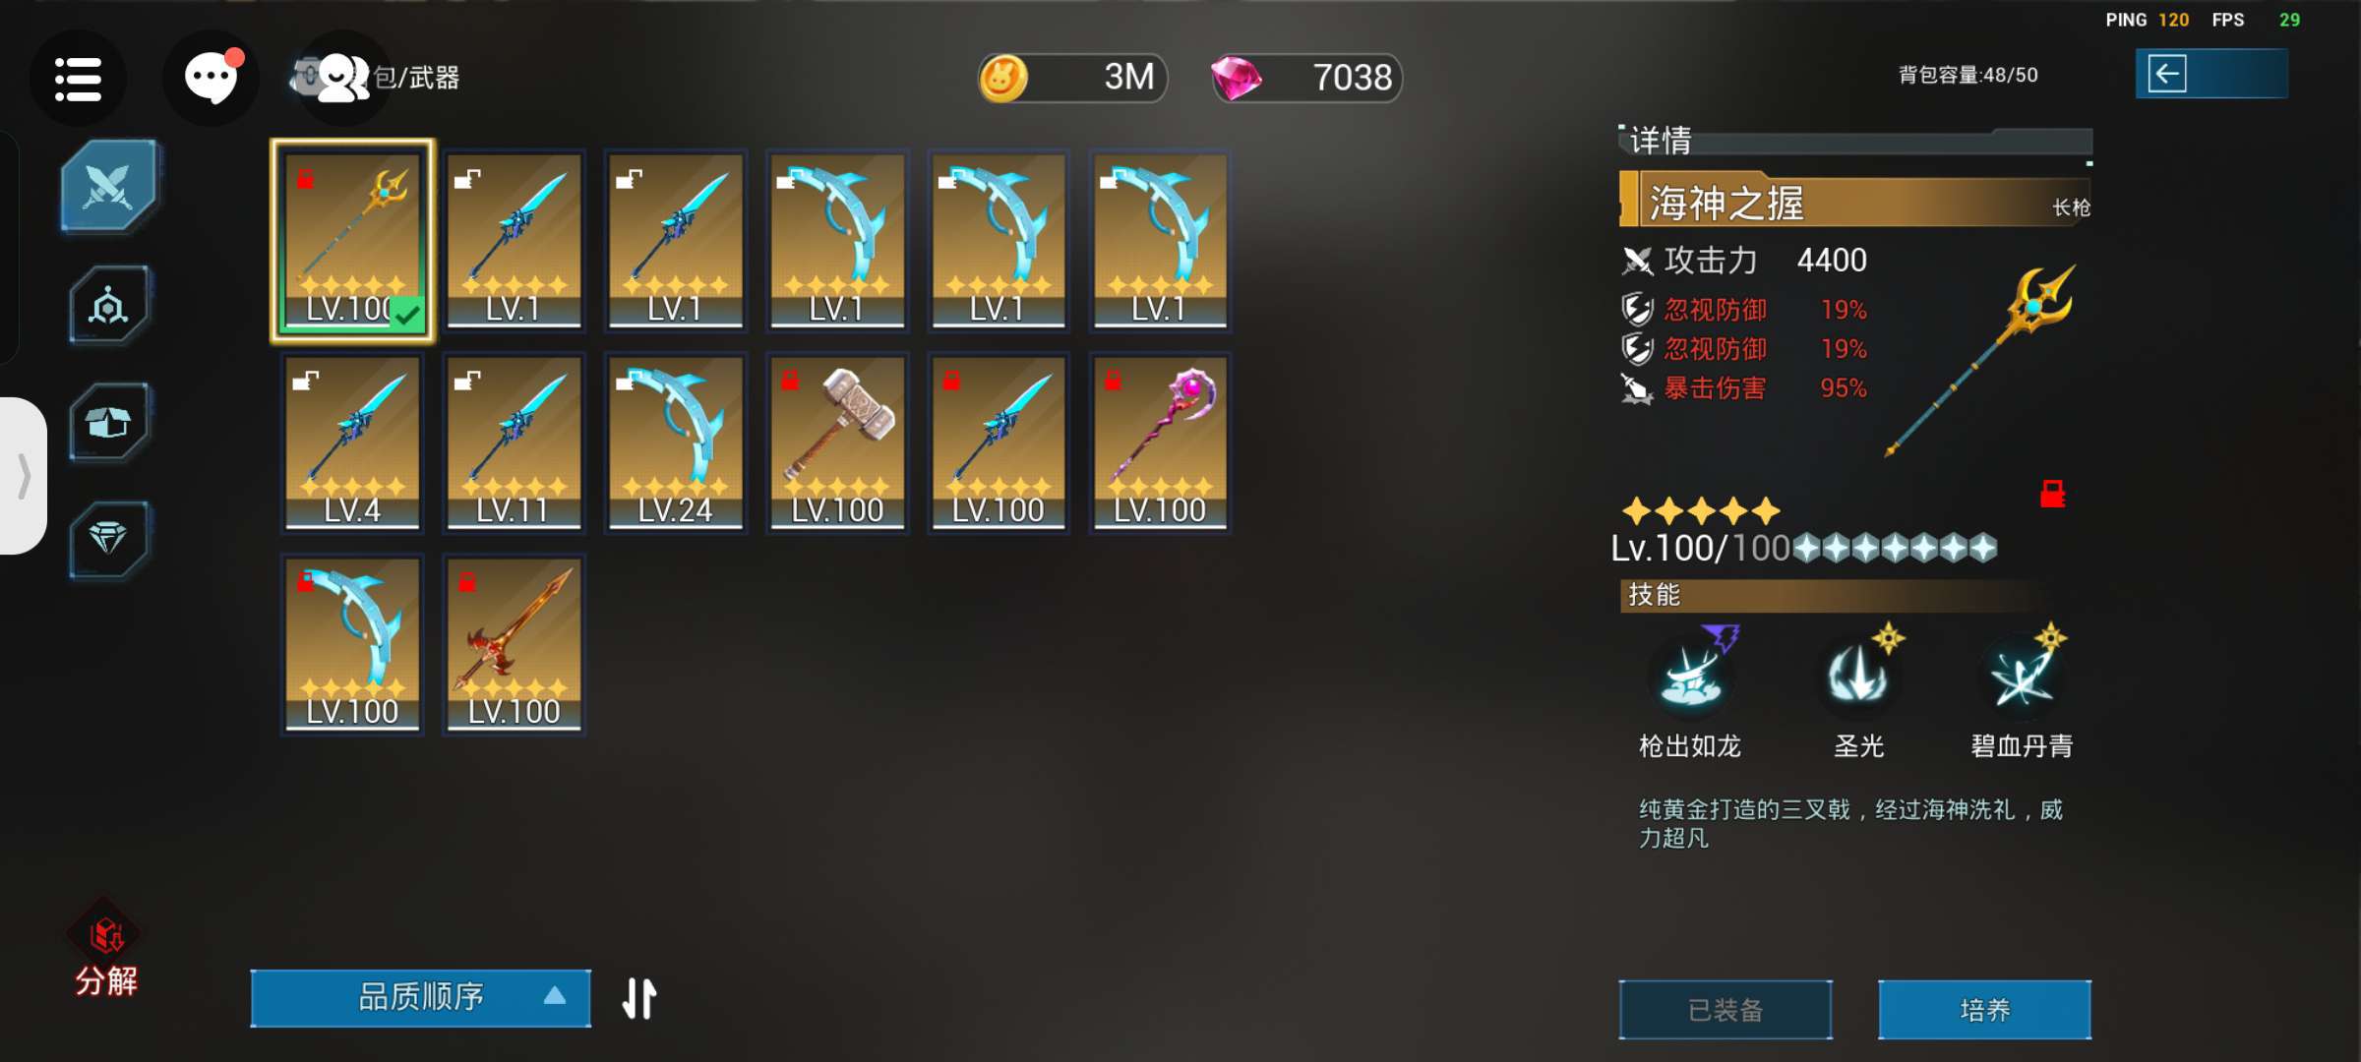Toggle the red lock on 海神之握
This screenshot has height=1062, width=2361.
click(x=2052, y=493)
